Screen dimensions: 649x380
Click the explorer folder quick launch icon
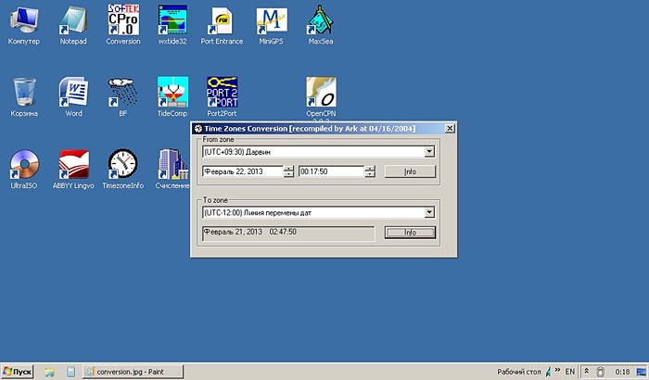[x=49, y=372]
